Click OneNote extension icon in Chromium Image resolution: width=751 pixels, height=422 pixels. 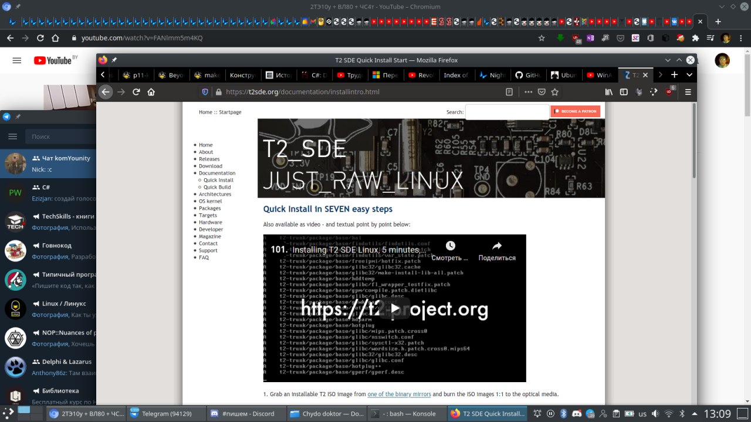tap(590, 38)
